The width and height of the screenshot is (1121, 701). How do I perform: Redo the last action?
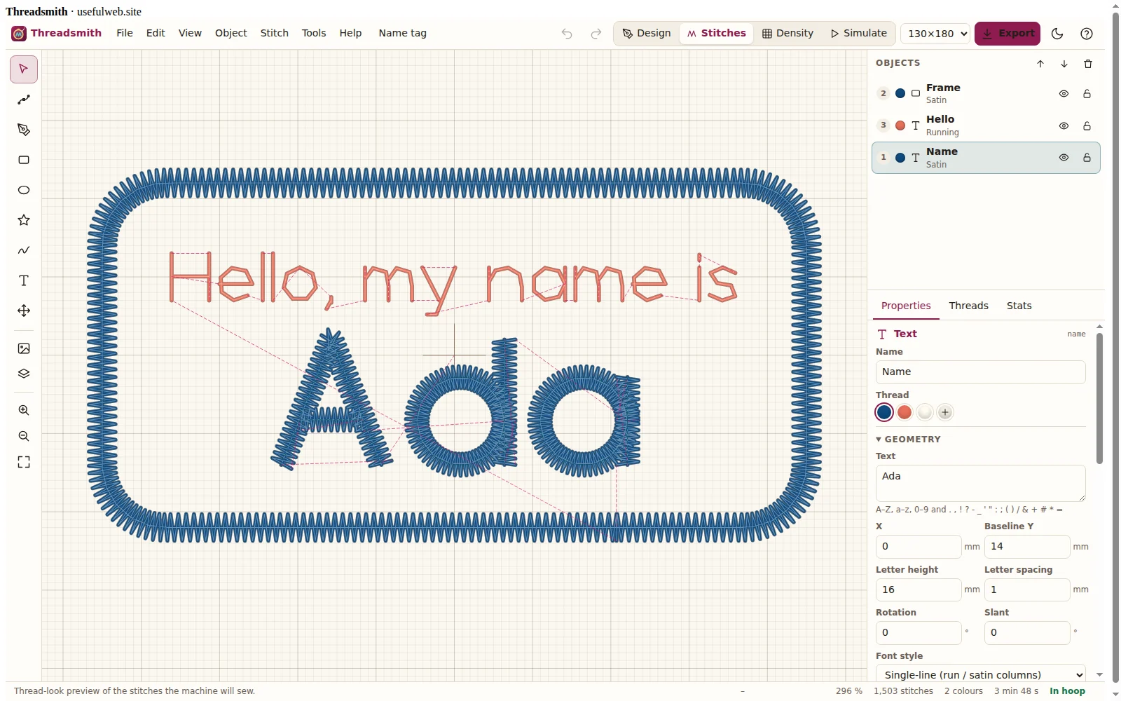tap(596, 34)
